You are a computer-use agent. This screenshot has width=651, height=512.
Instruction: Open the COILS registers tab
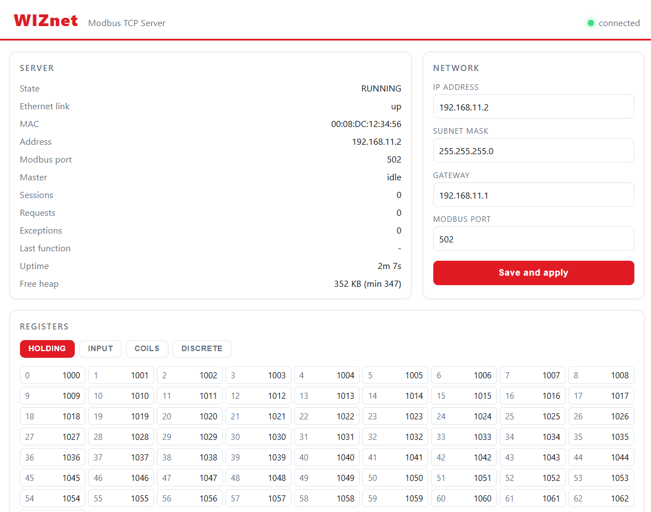point(147,349)
